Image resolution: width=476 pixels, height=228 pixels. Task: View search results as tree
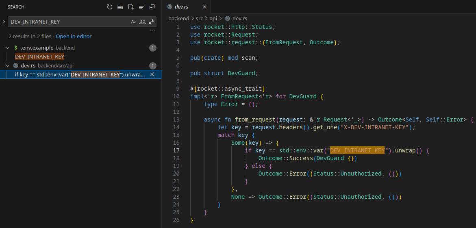(x=141, y=7)
